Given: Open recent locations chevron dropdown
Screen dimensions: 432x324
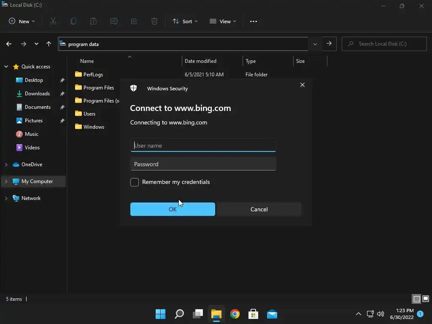Looking at the screenshot, I should point(36,44).
